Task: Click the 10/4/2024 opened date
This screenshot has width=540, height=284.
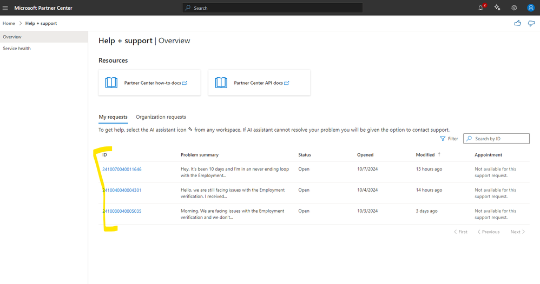Action: click(367, 190)
